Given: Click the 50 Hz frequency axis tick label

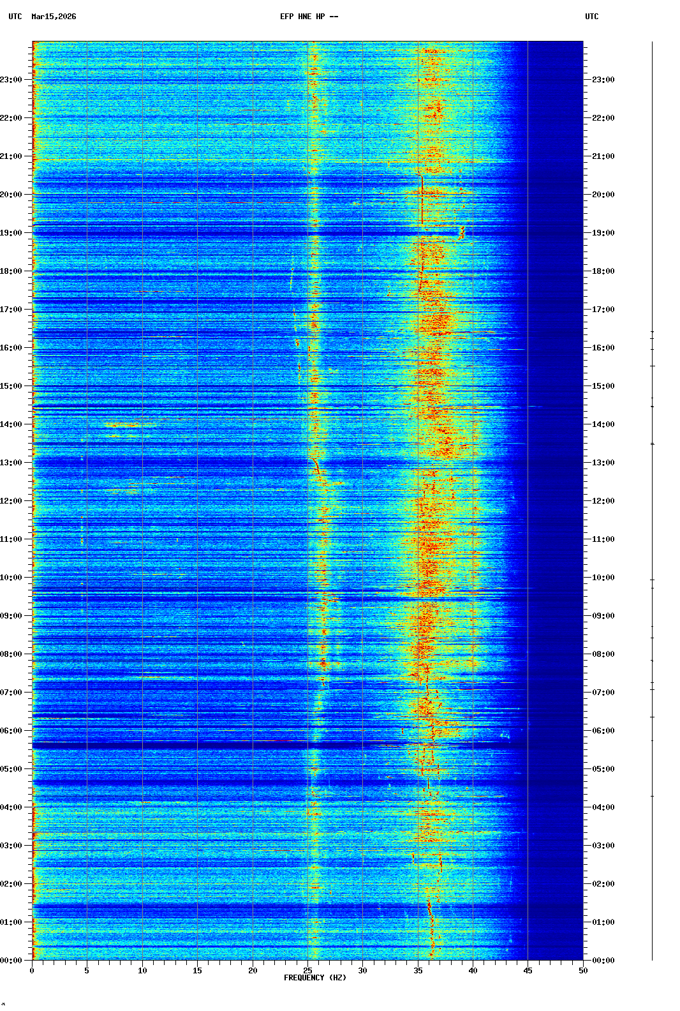Looking at the screenshot, I should 583,971.
